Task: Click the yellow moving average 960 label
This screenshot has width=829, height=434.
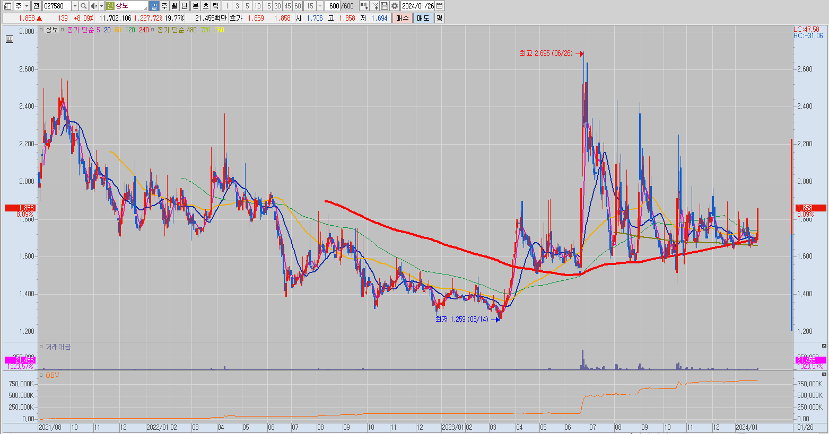Action: [x=219, y=30]
